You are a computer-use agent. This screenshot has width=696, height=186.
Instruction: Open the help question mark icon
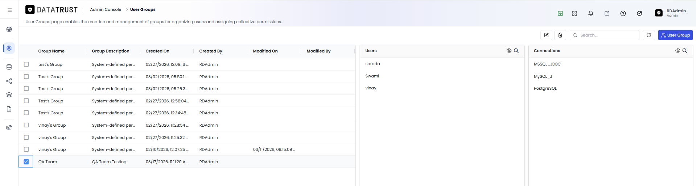(x=623, y=13)
